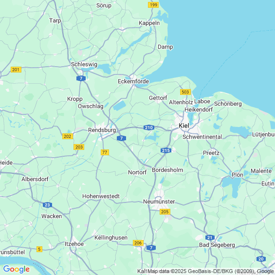Viewport: 275px width, 275px height.
Task: Click the Google logo
Action: (17, 269)
